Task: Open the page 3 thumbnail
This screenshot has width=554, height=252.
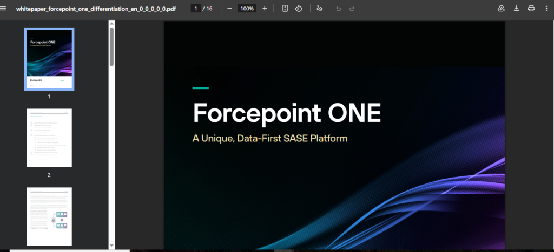Action: [x=49, y=216]
